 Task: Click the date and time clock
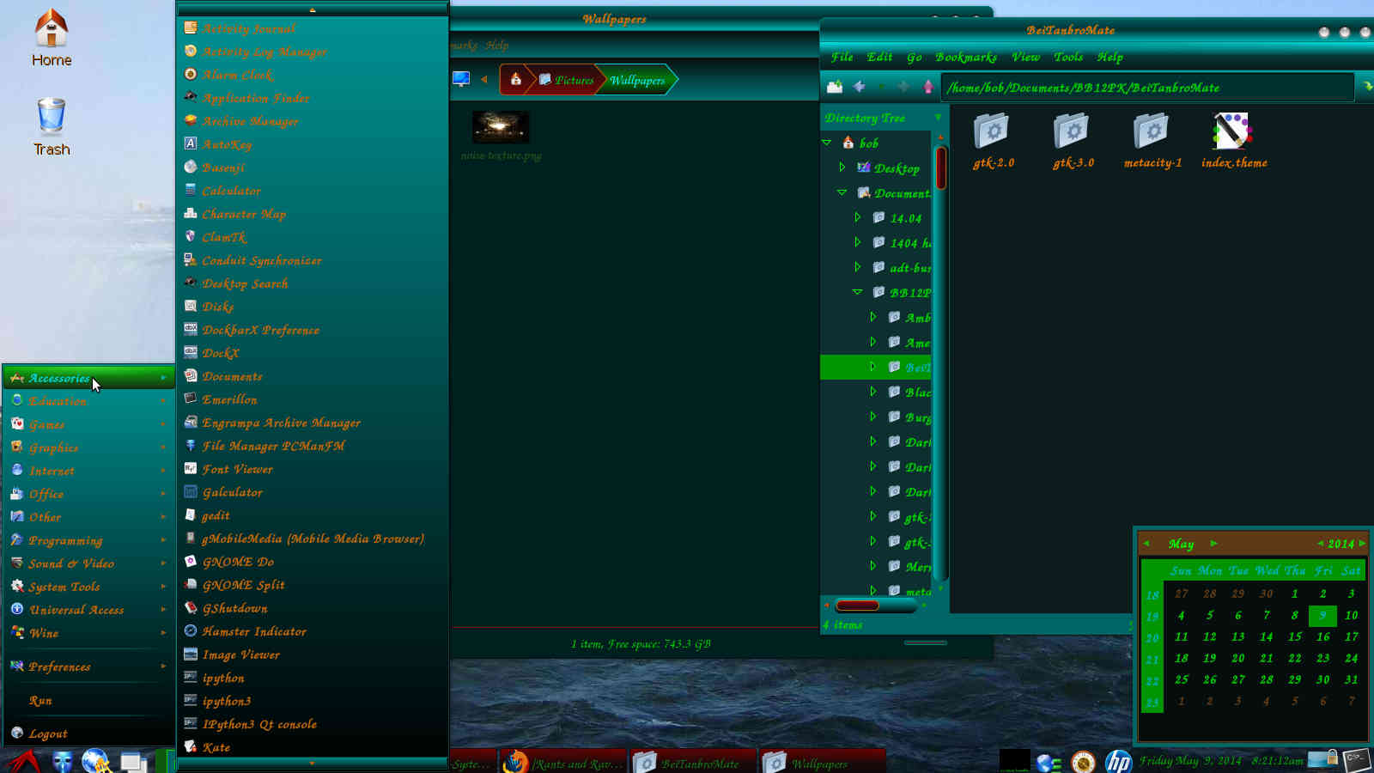point(1220,761)
